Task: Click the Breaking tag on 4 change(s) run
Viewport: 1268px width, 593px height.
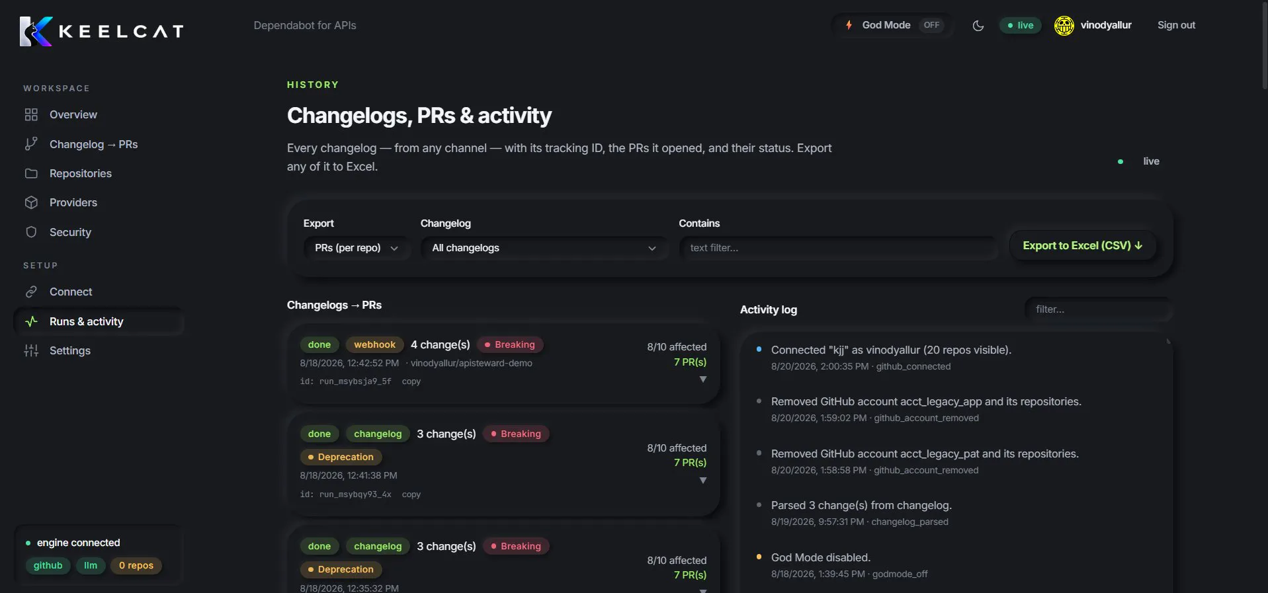Action: 509,344
